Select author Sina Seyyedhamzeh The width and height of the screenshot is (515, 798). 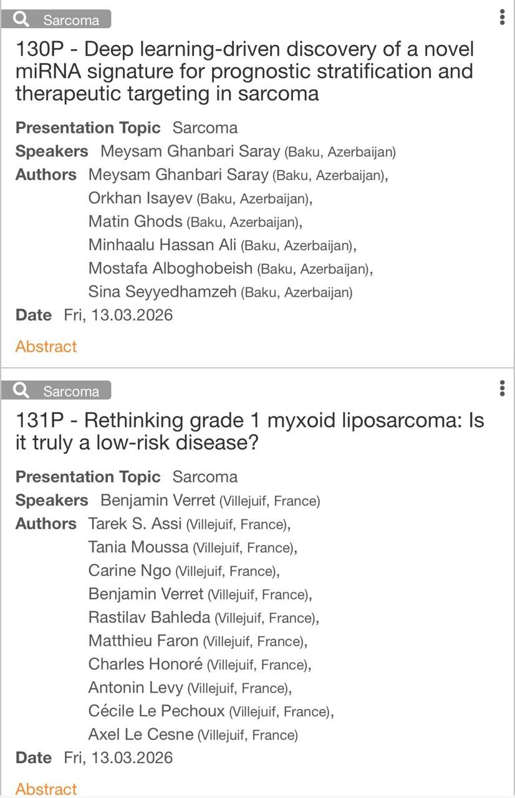pyautogui.click(x=163, y=292)
